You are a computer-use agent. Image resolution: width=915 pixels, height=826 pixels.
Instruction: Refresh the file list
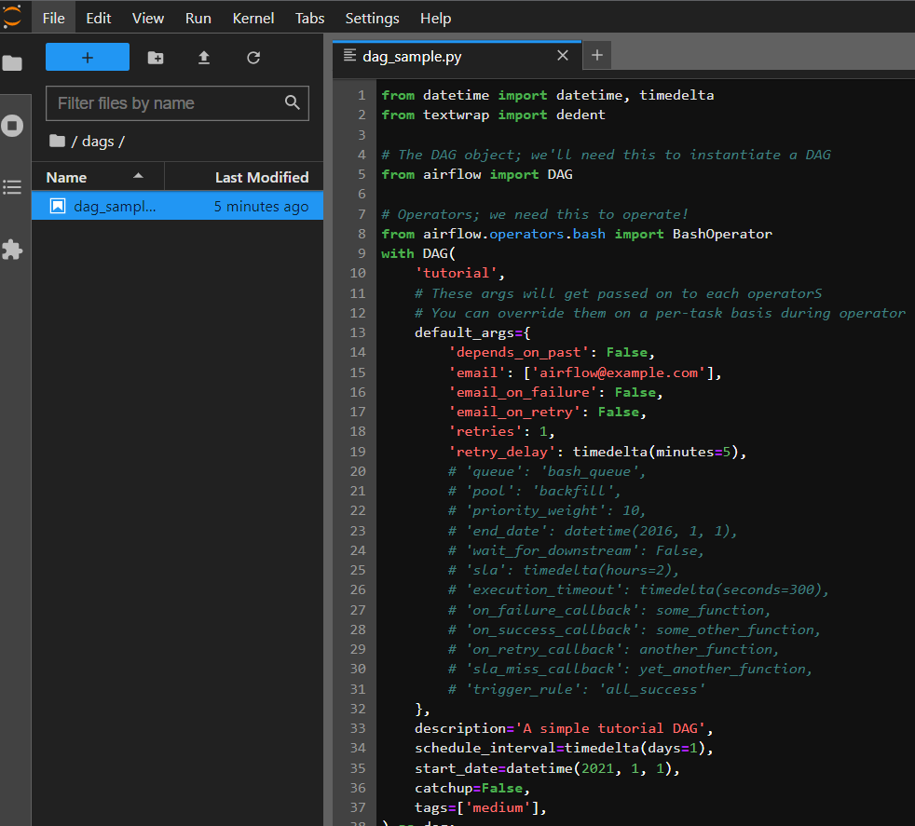[253, 58]
